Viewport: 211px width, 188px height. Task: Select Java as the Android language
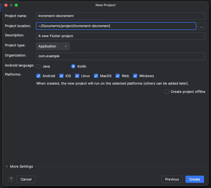[38, 66]
